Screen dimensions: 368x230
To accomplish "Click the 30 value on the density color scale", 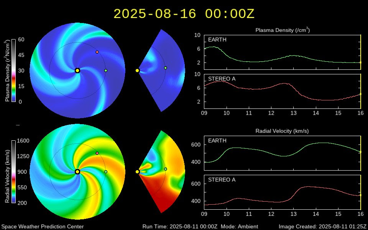I will [x=21, y=71].
